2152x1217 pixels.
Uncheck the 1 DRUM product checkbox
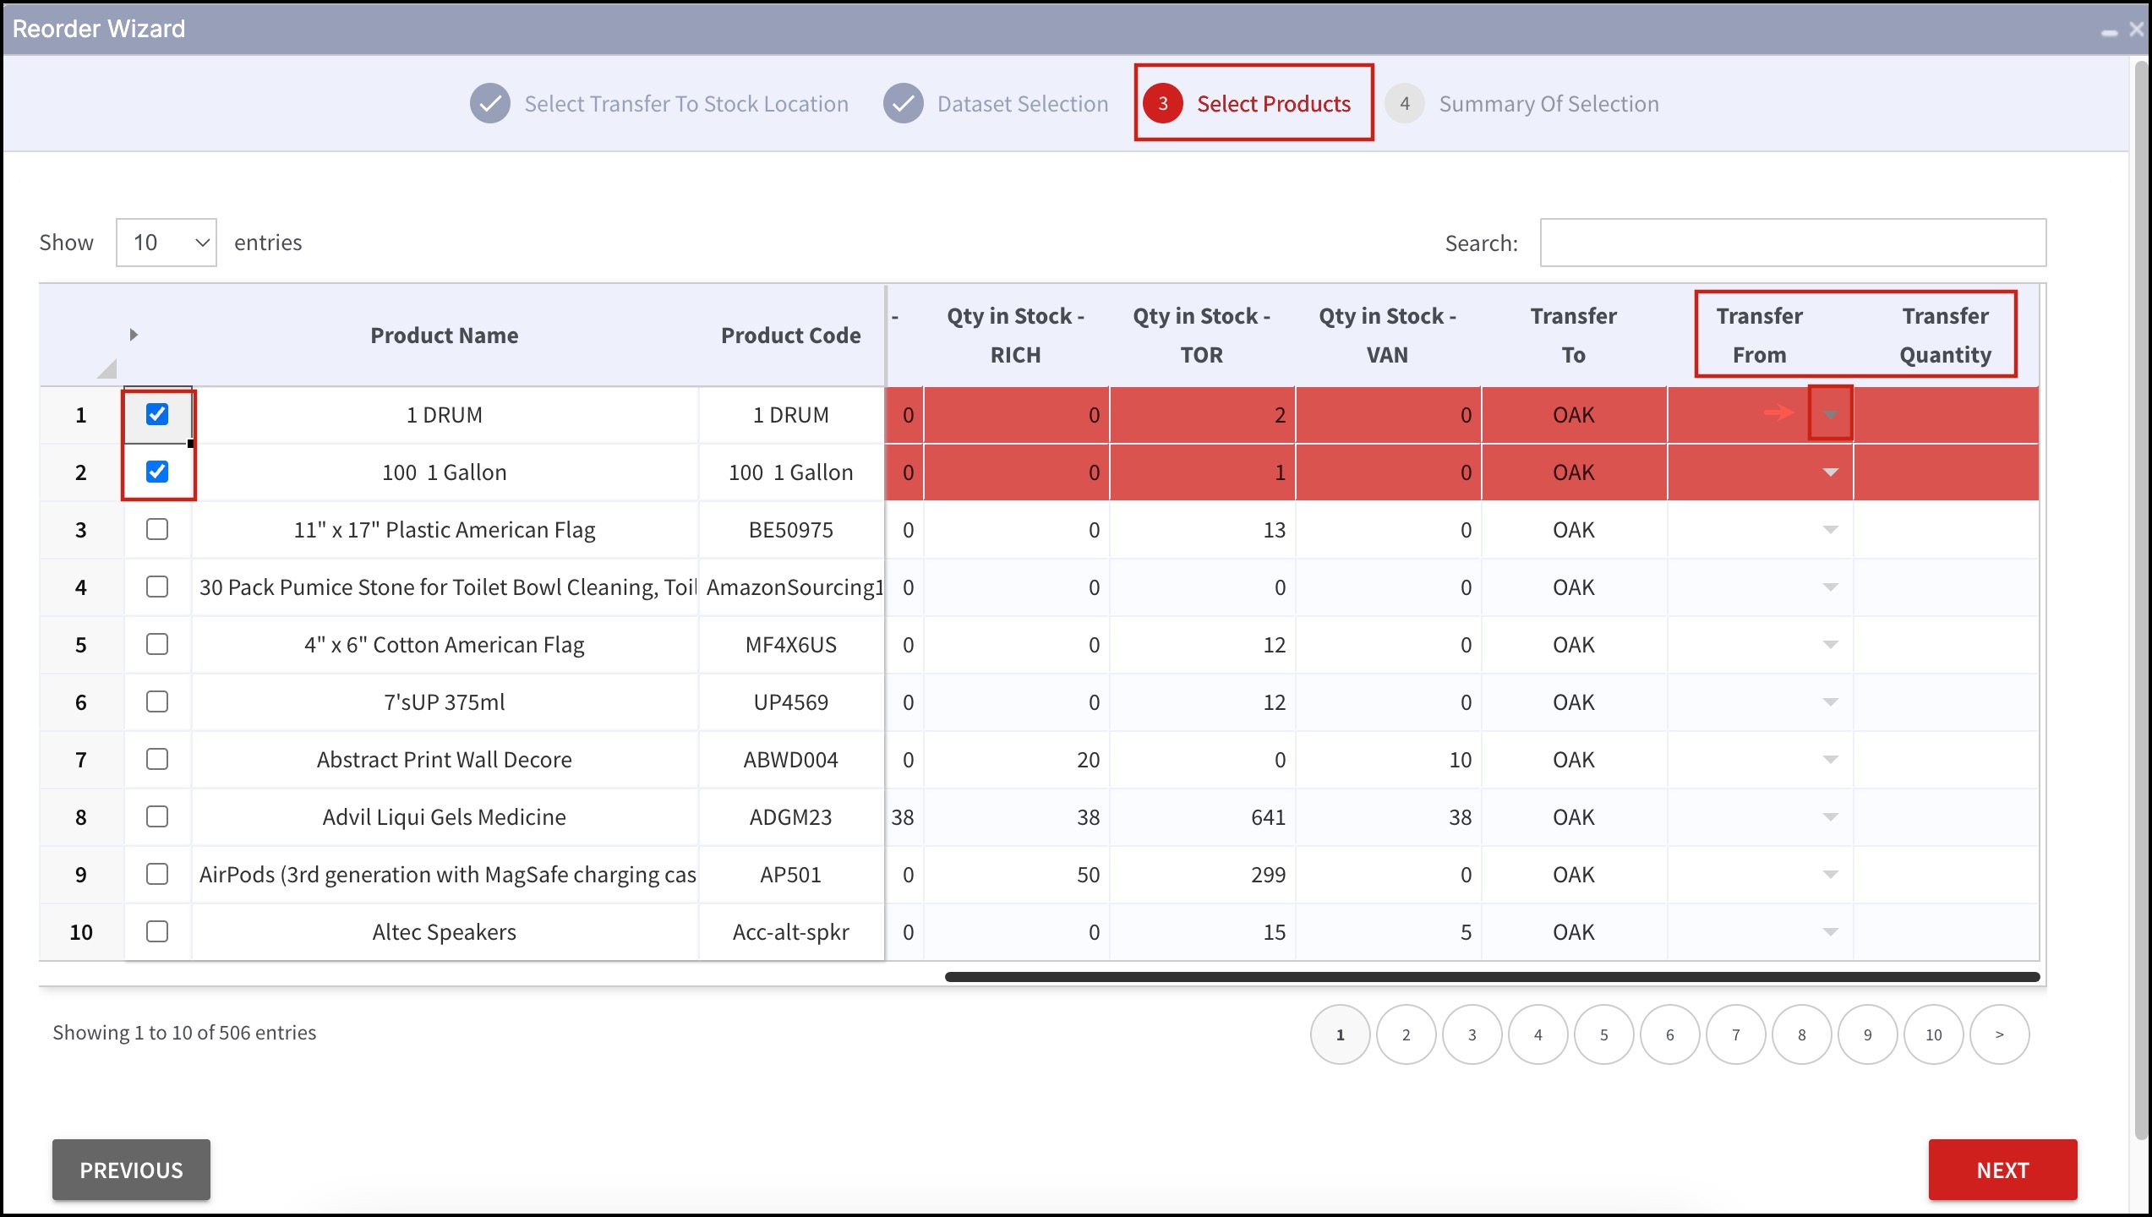click(157, 414)
